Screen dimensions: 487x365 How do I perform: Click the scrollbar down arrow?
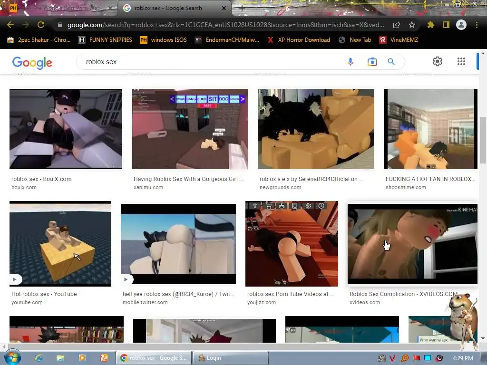(483, 338)
